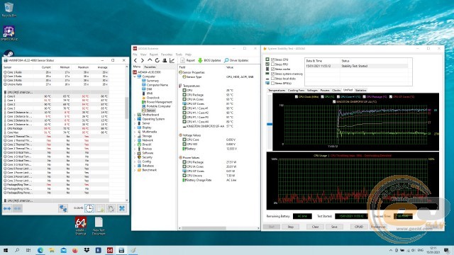The image size is (454, 255).
Task: Click the CPUID button
Action: coord(359,227)
